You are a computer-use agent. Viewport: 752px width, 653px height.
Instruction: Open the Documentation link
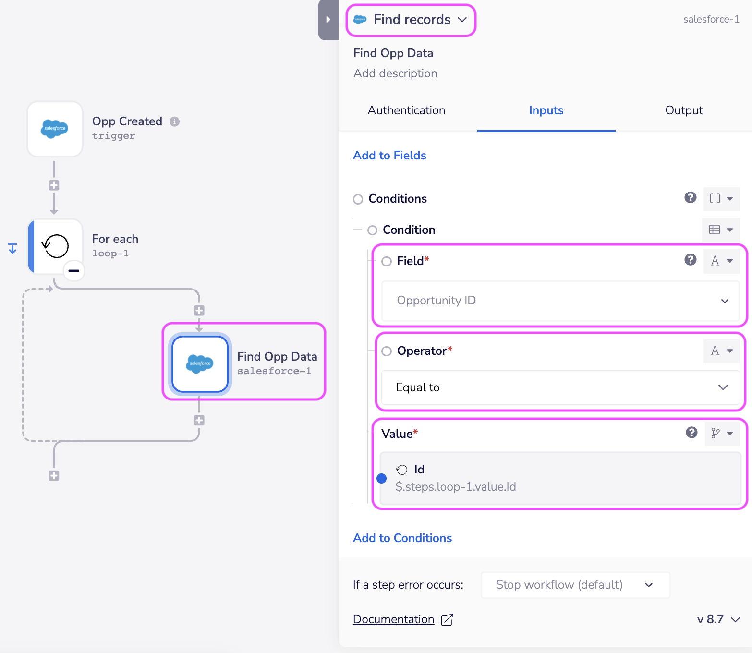point(393,619)
